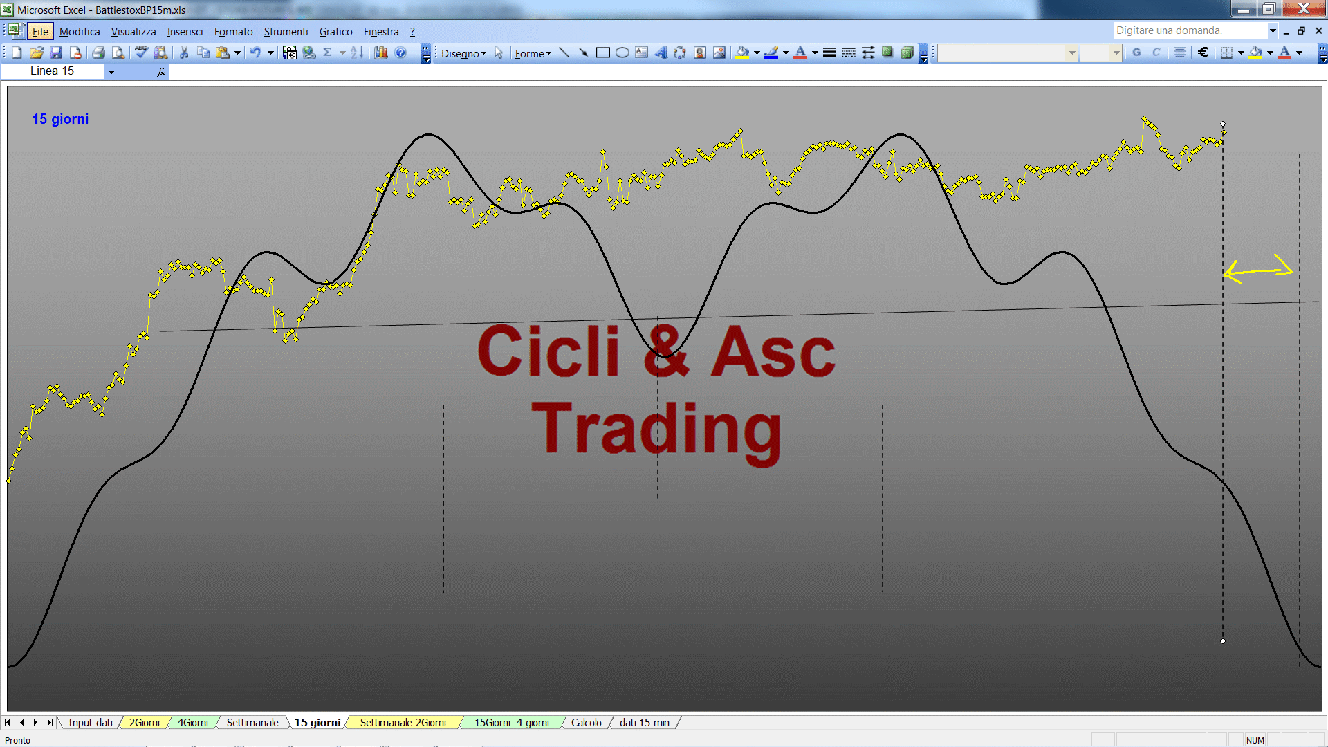This screenshot has width=1328, height=747.
Task: Copy the selected item
Action: [x=203, y=53]
